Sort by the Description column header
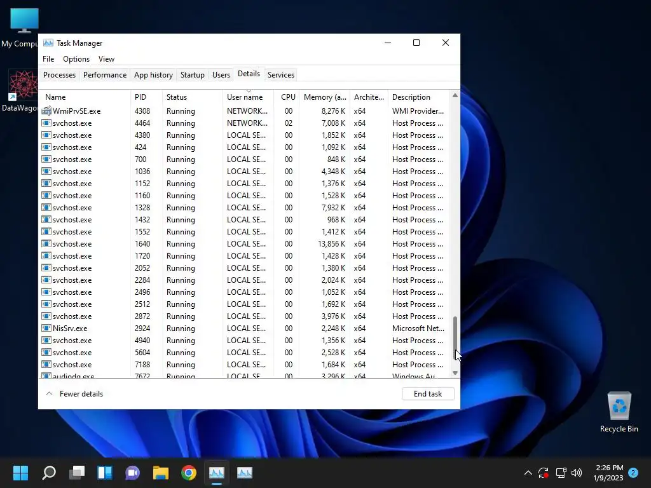 pos(418,97)
